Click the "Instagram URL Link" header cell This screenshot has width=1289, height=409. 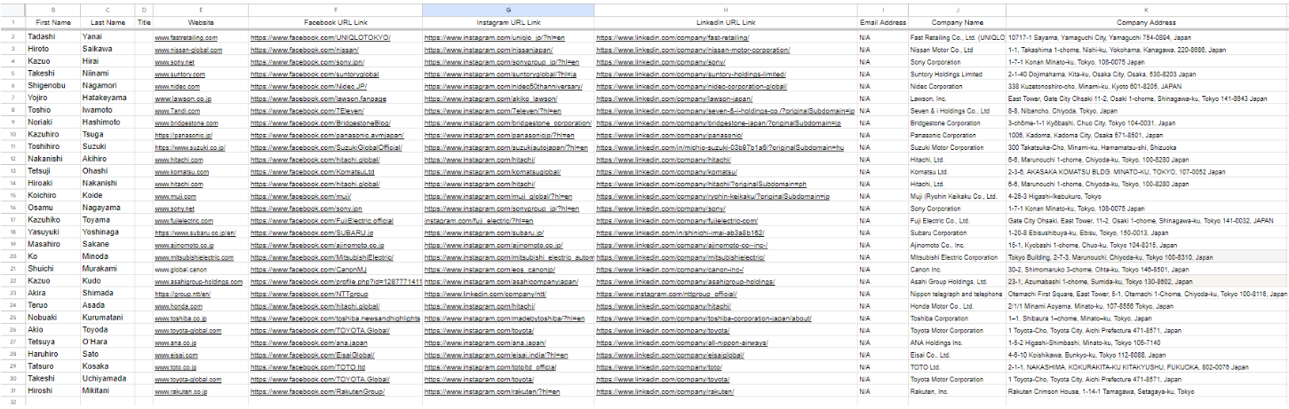tap(508, 22)
